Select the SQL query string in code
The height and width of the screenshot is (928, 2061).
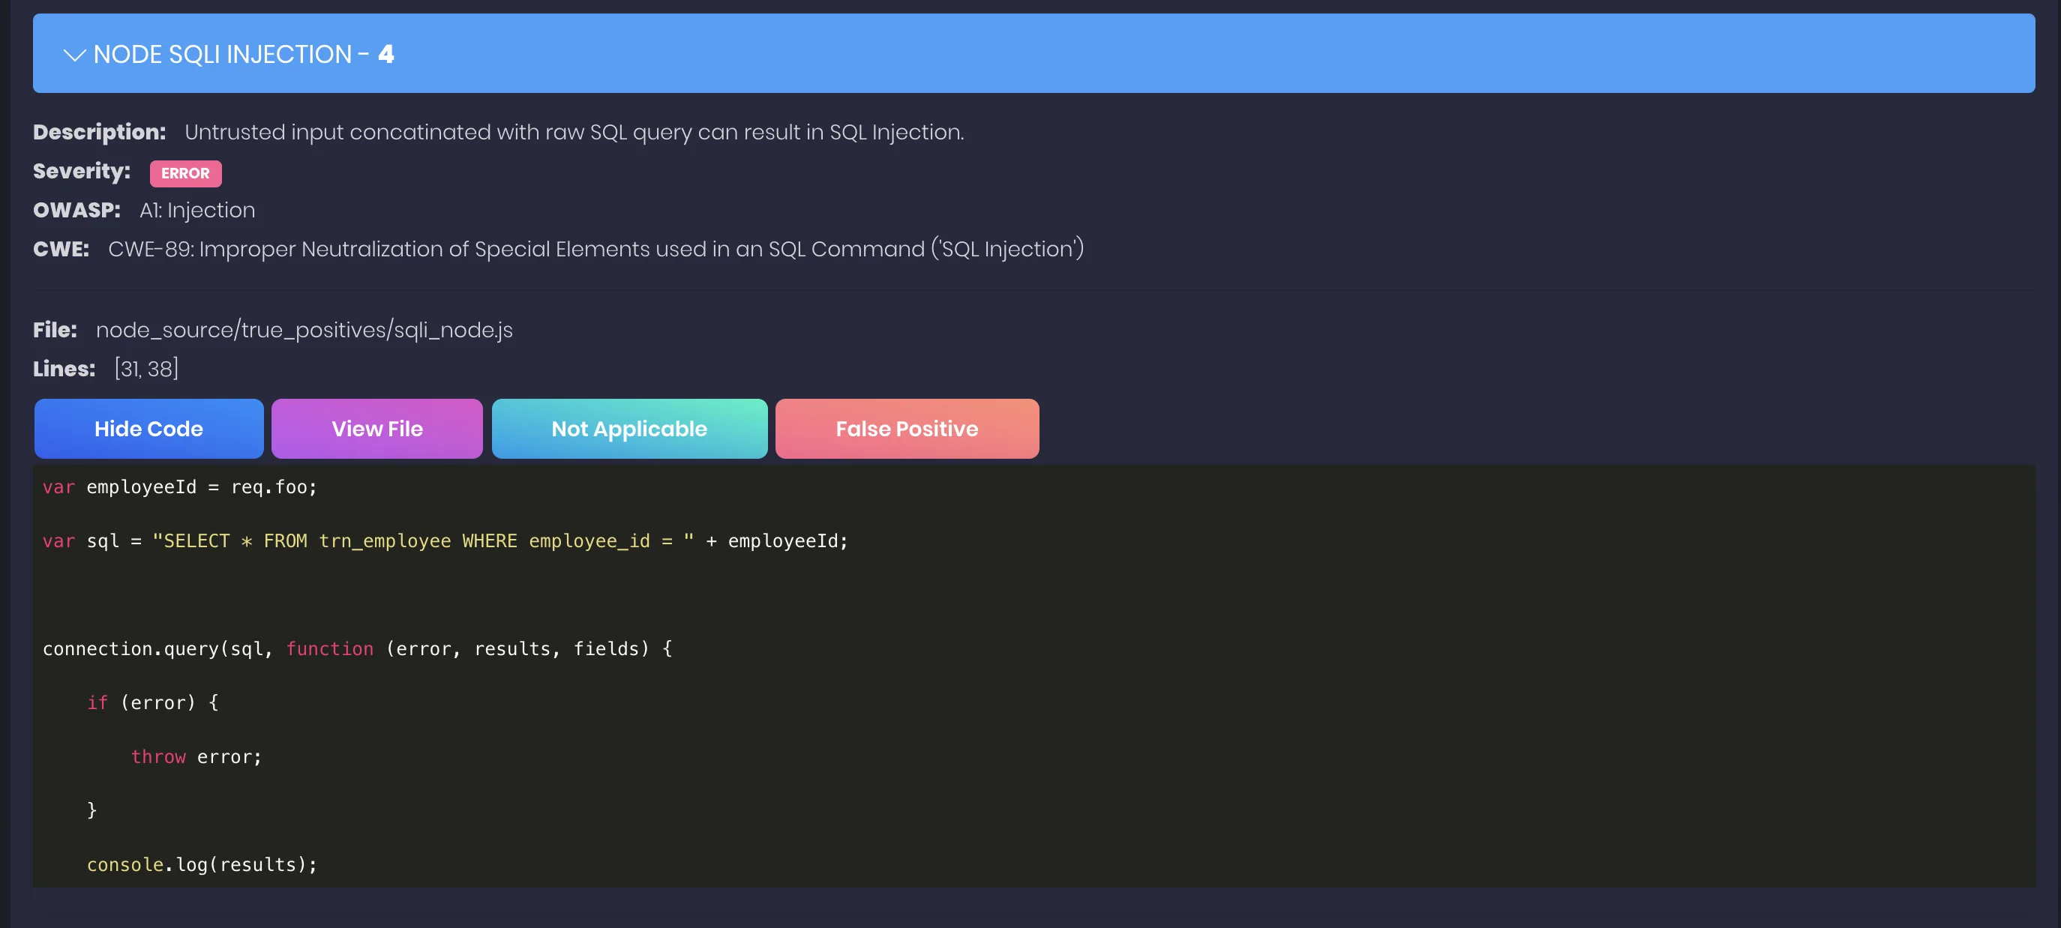[420, 540]
